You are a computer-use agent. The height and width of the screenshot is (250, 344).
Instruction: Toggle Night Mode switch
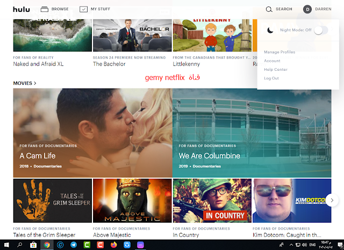click(x=321, y=30)
